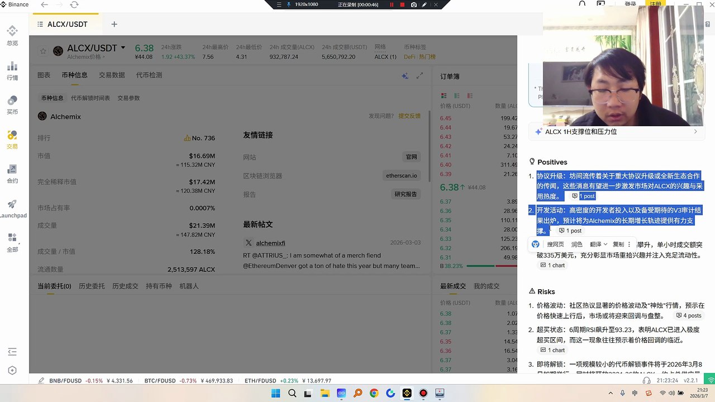Pause recording in the recorder toolbar
715x402 pixels.
392,4
